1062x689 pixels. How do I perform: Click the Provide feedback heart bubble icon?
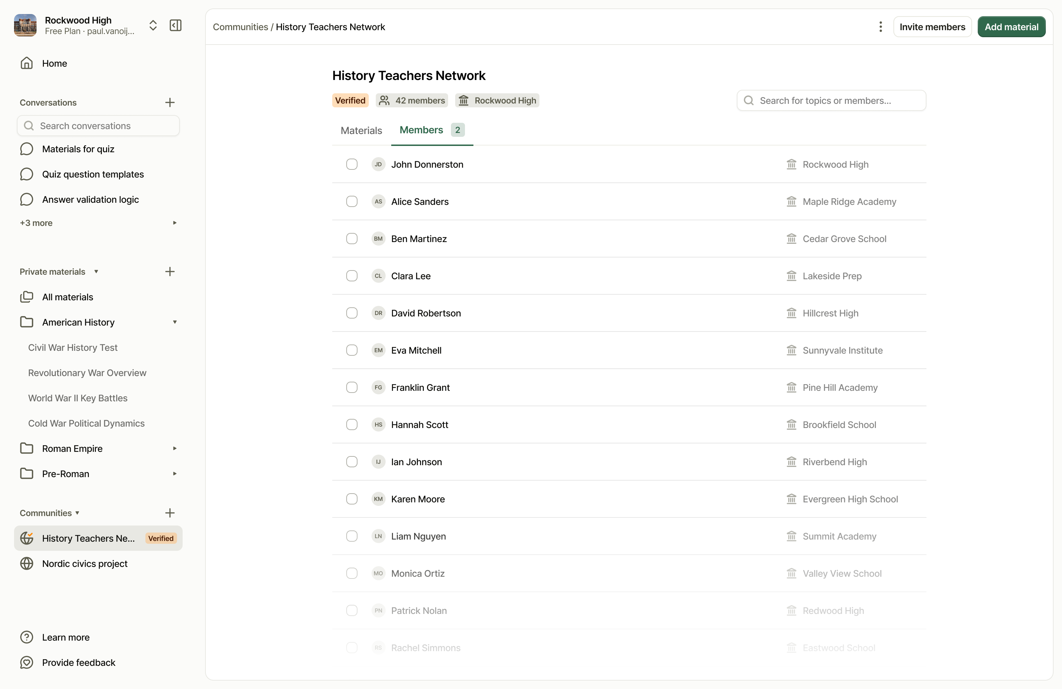27,663
